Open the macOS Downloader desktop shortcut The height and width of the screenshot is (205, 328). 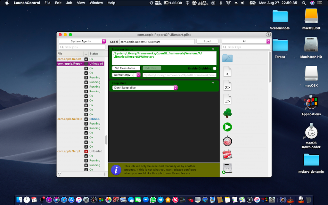click(311, 135)
